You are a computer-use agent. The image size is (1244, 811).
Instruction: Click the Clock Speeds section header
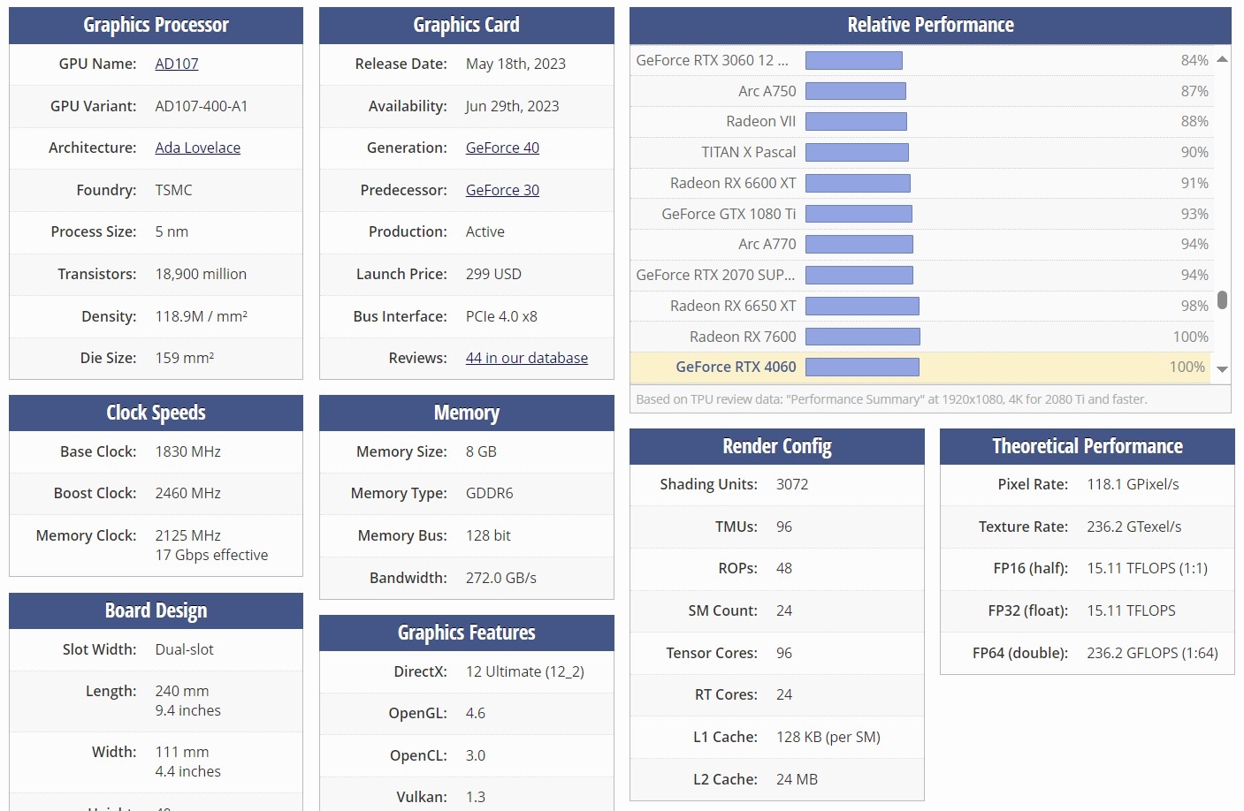coord(156,413)
